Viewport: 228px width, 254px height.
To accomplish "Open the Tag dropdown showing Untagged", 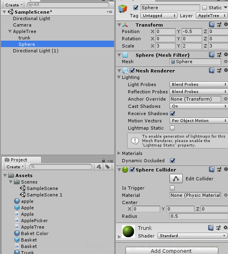I will [159, 16].
